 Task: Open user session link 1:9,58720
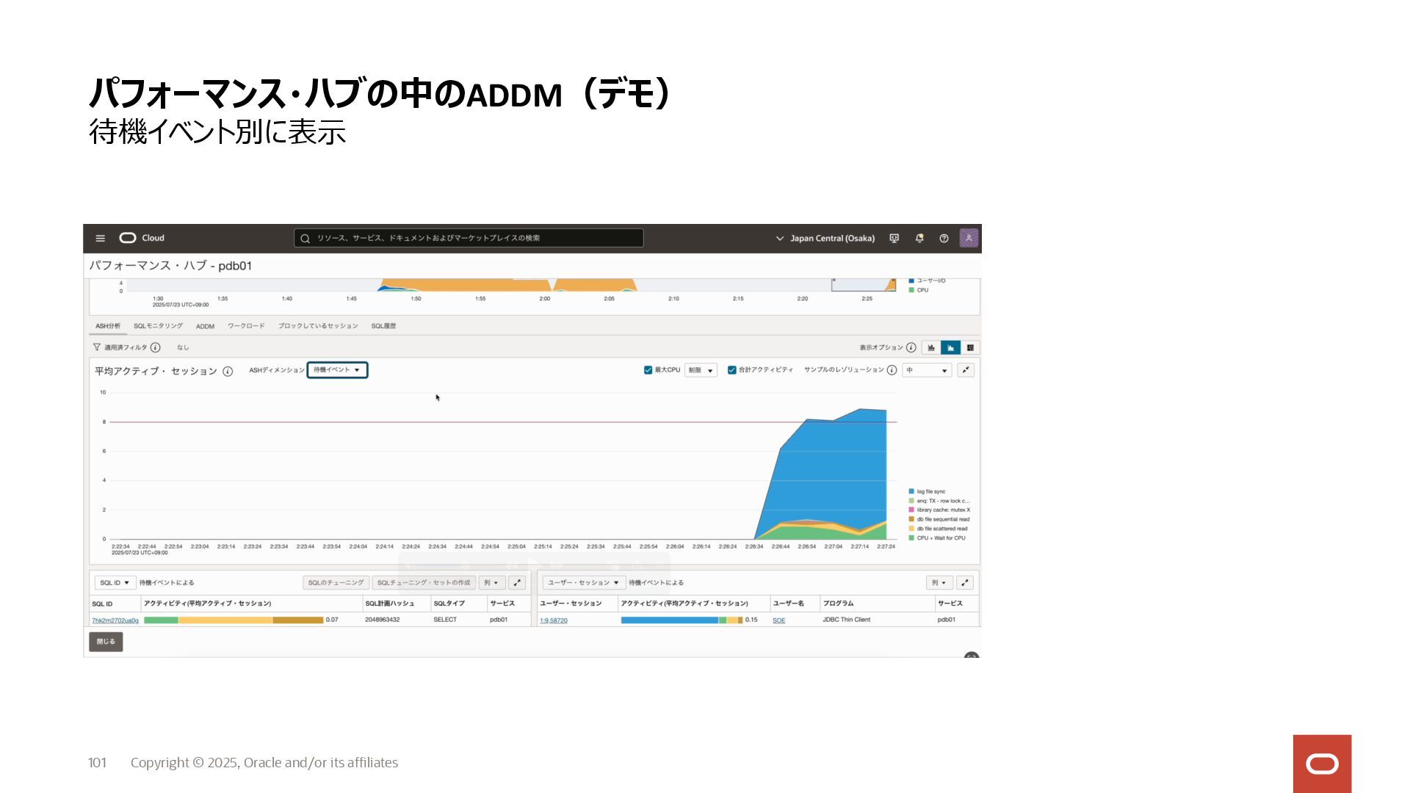click(554, 621)
